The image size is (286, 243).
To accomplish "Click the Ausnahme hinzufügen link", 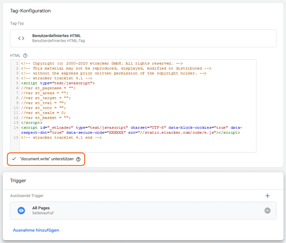I will (36, 230).
